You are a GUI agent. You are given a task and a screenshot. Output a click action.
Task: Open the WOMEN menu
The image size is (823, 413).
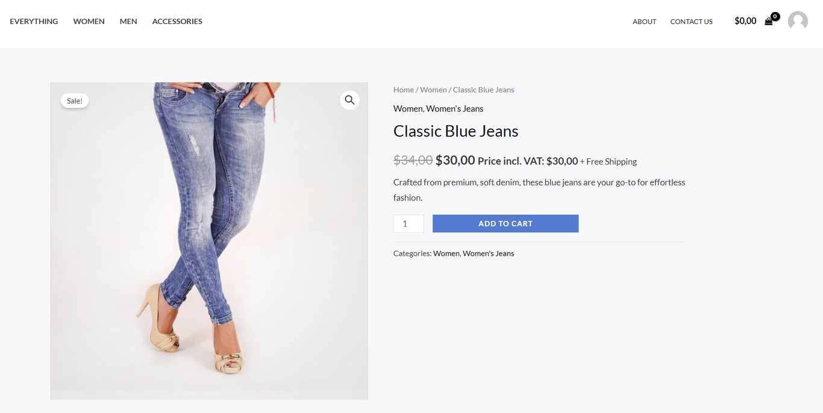(88, 21)
